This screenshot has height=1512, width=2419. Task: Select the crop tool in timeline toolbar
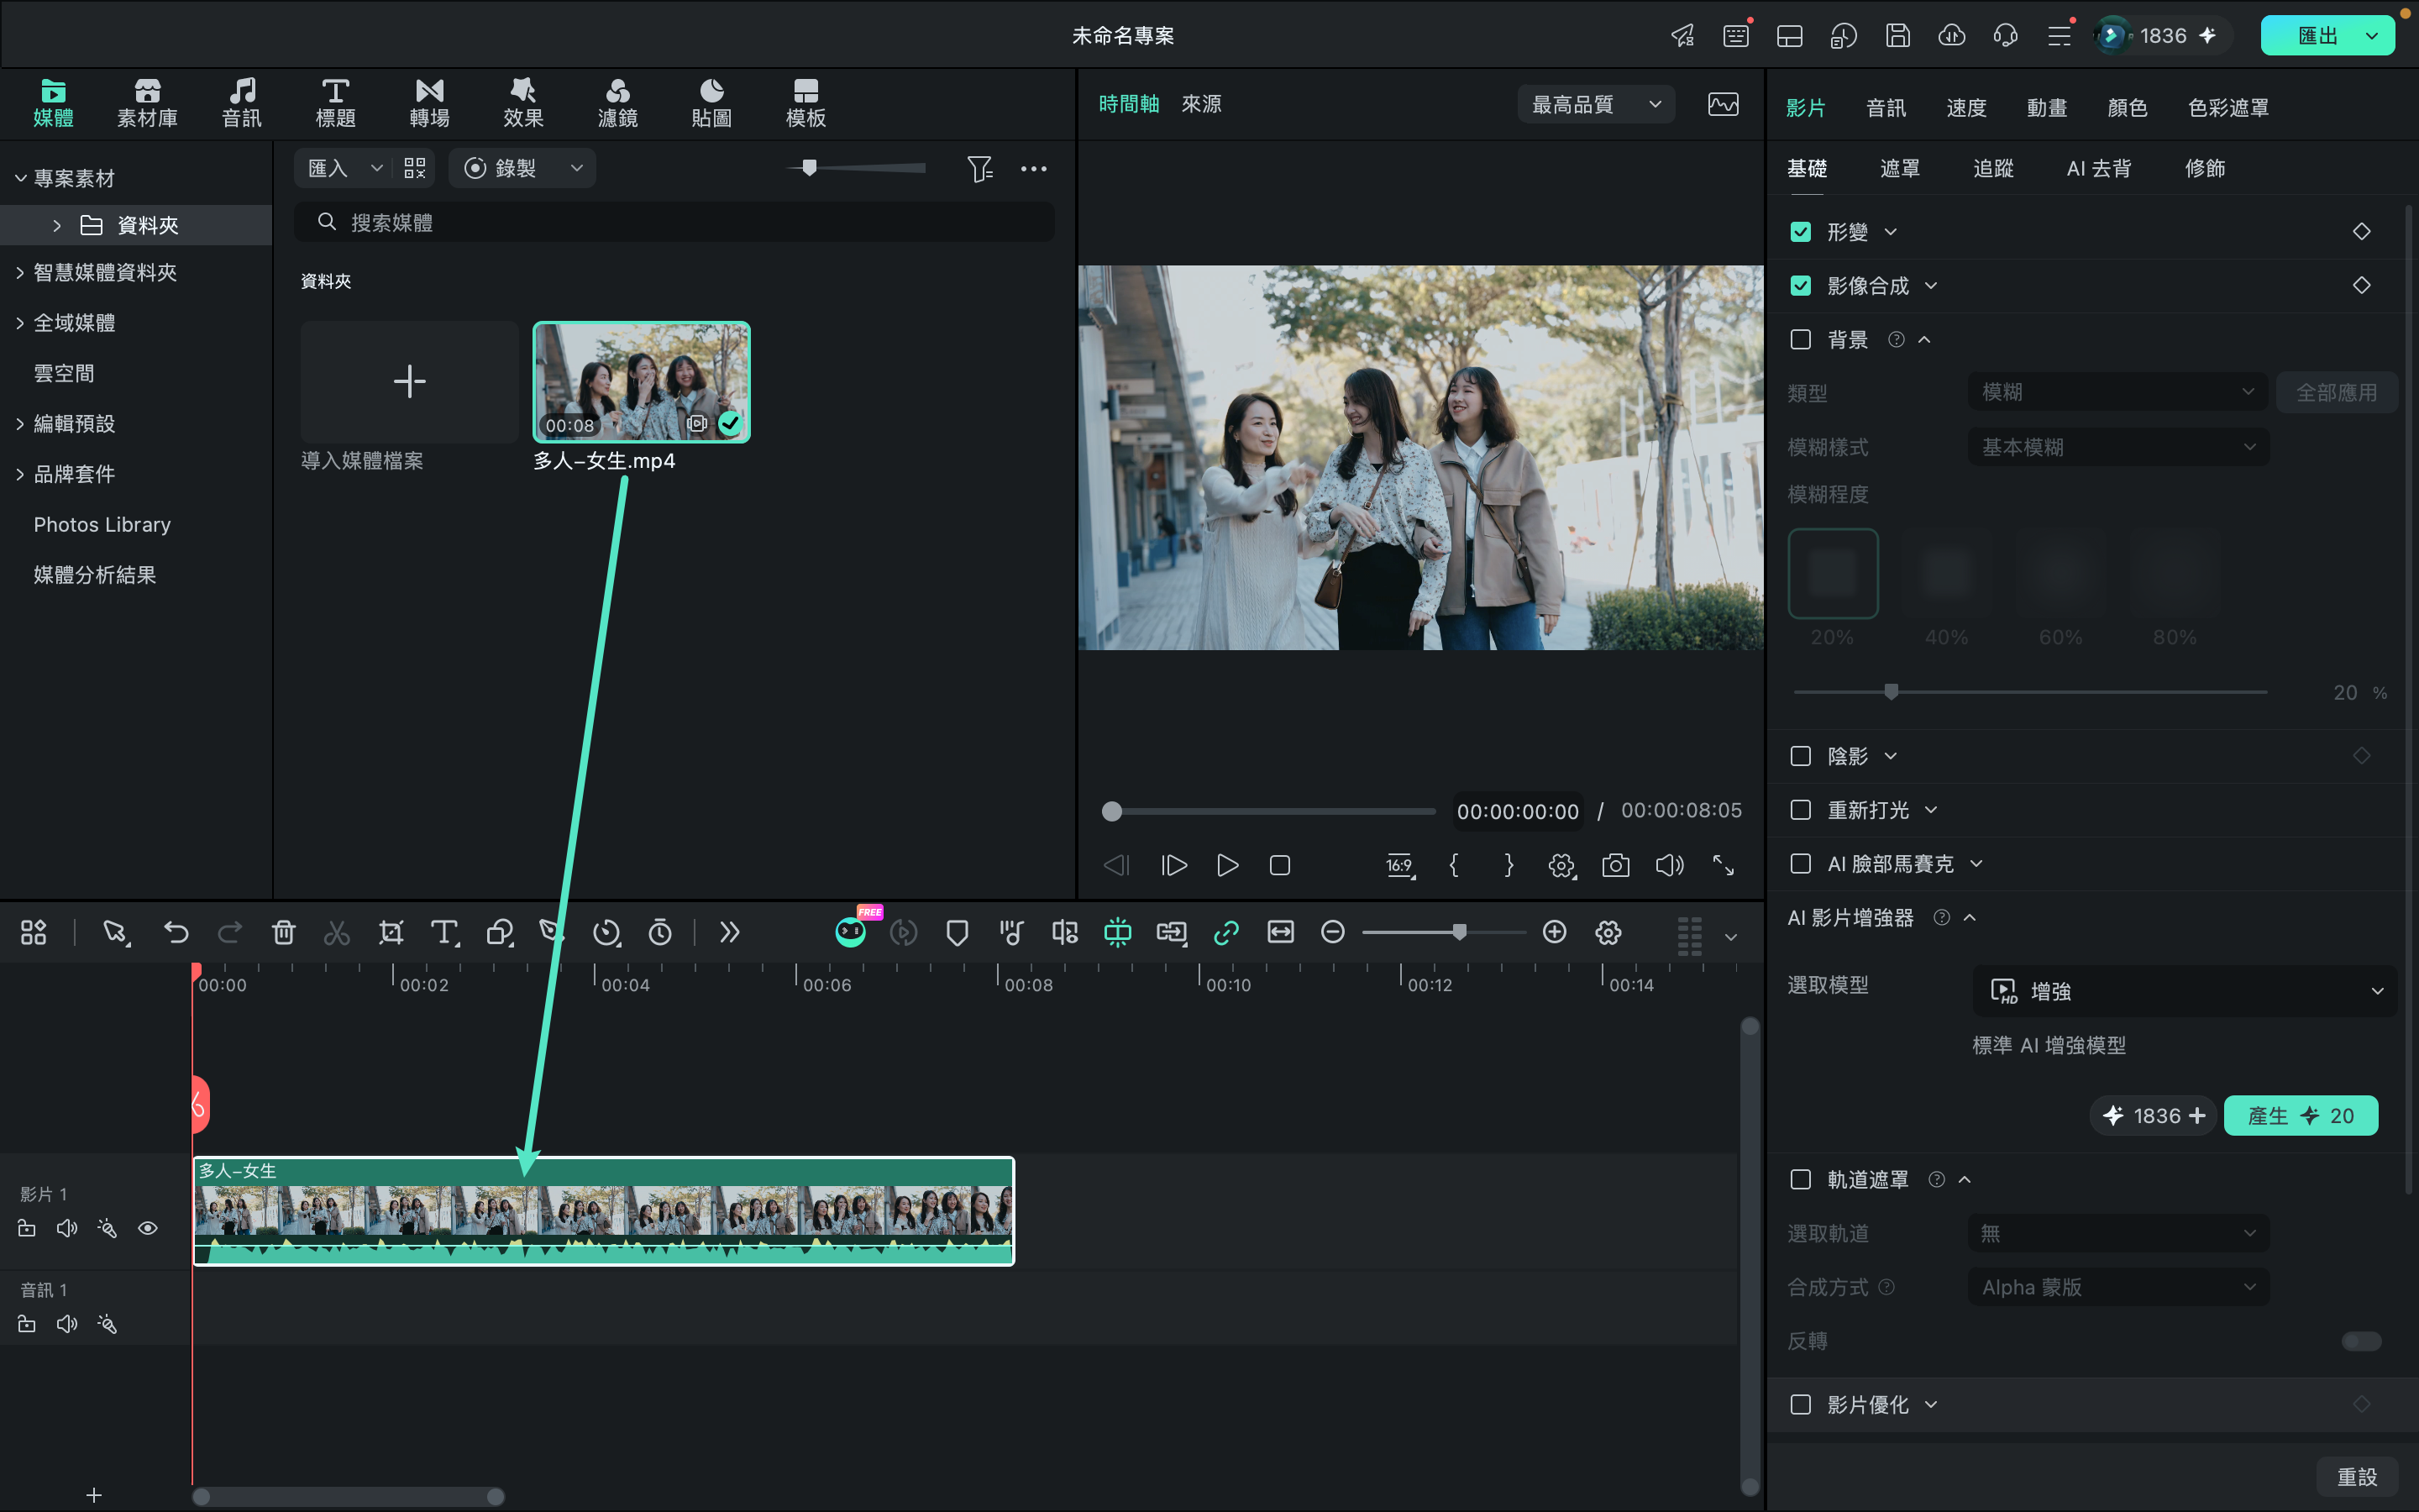point(391,932)
